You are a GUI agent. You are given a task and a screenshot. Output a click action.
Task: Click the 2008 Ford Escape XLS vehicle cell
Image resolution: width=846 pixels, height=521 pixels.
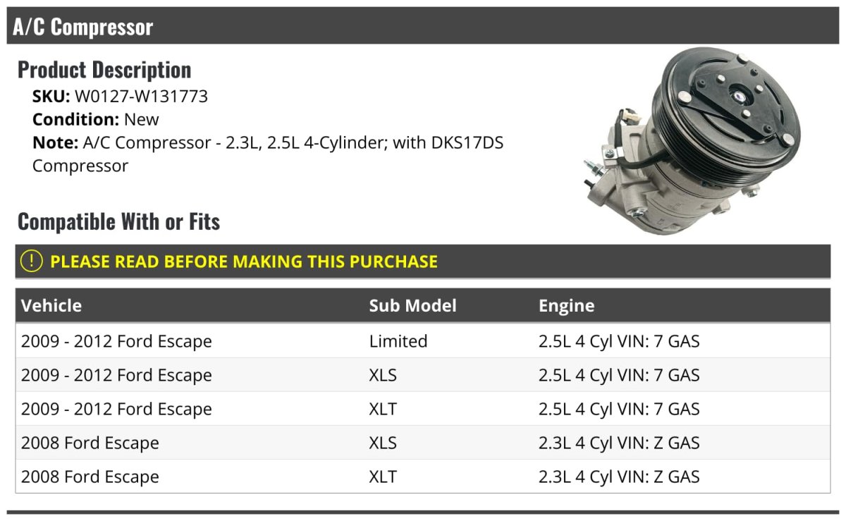point(90,443)
